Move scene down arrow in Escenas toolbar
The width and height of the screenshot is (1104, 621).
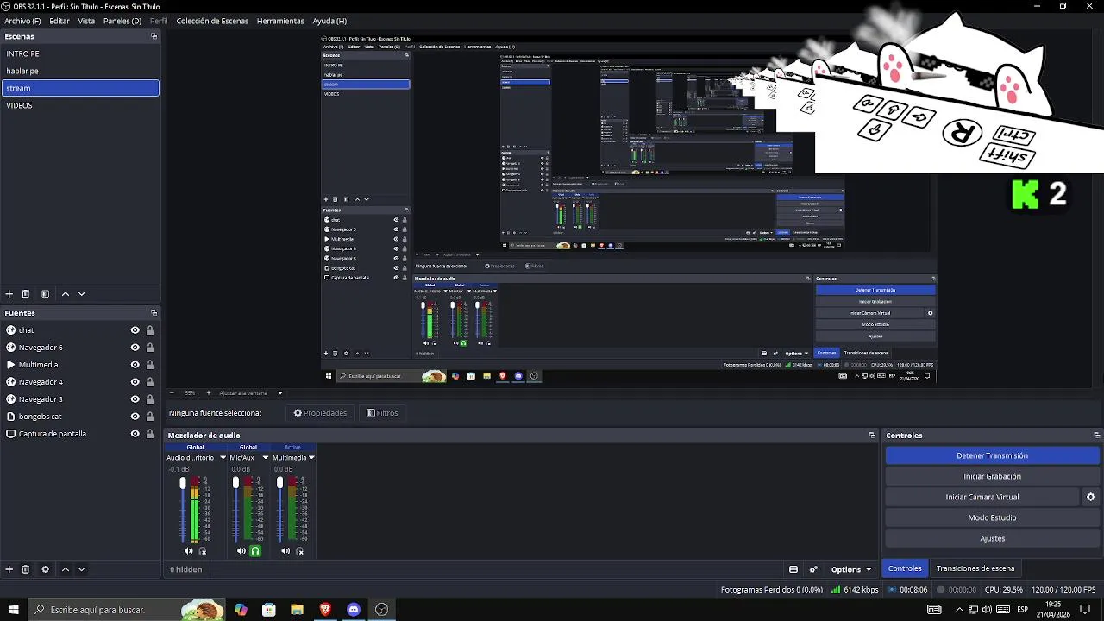tap(82, 294)
